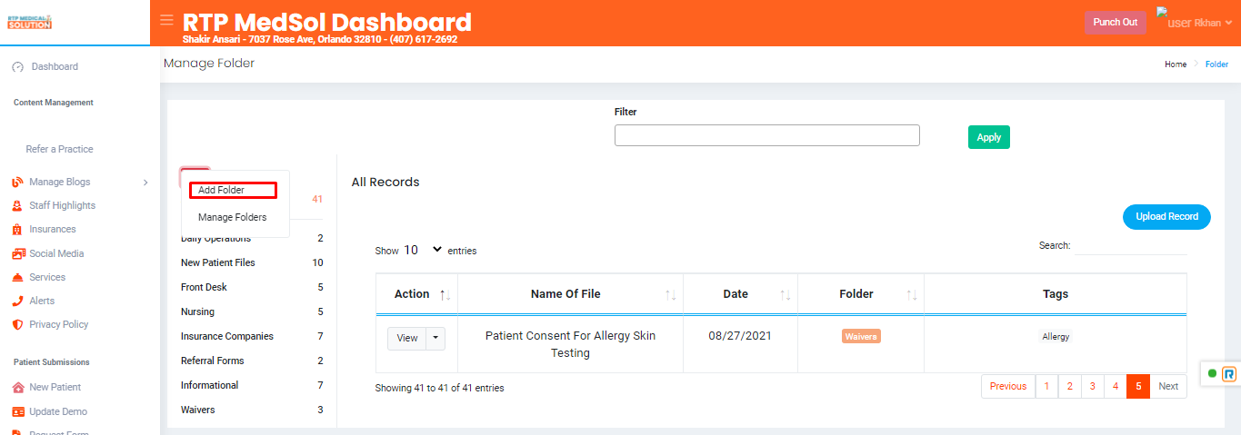This screenshot has width=1241, height=435.
Task: Open the Alerts phone icon
Action: tap(17, 301)
